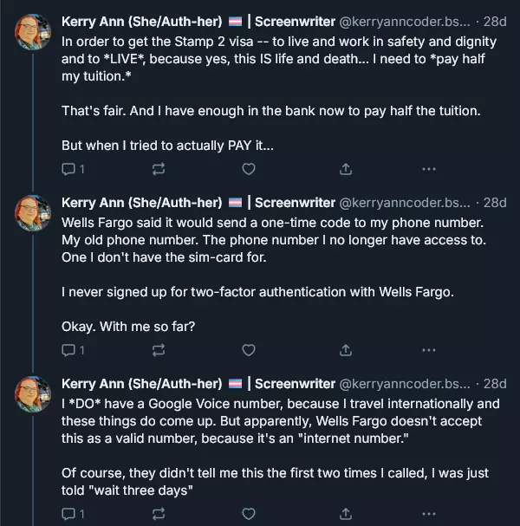Open more options on Stamp 2 visa post
The height and width of the screenshot is (526, 520).
429,169
